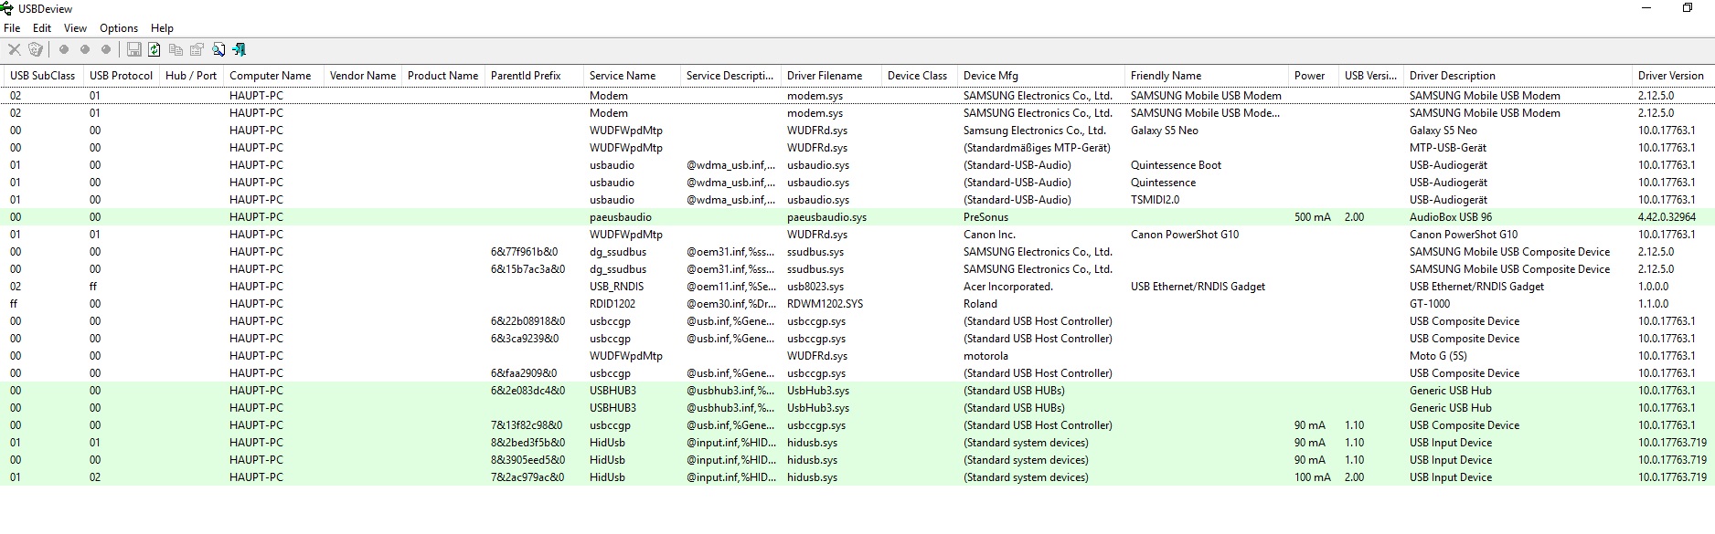Open the Edit menu

[42, 28]
